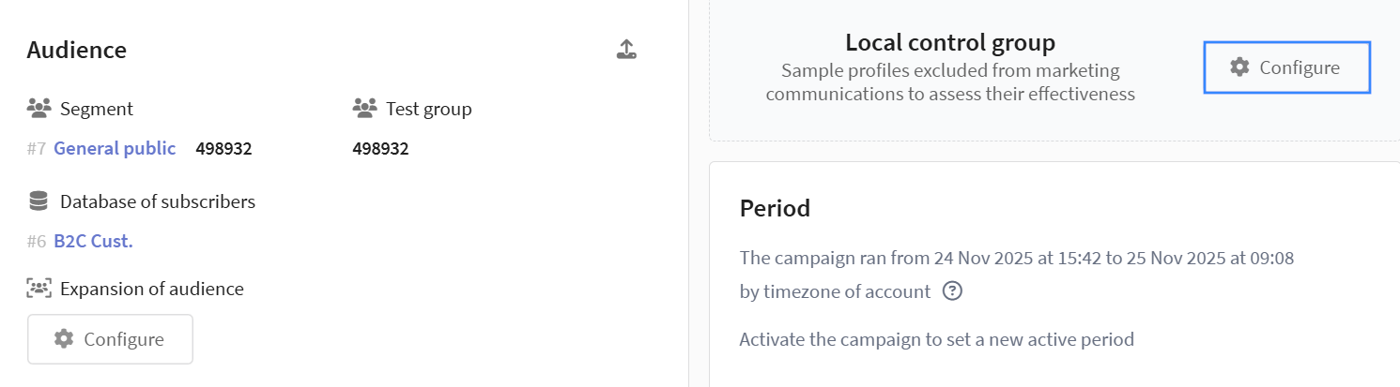The height and width of the screenshot is (387, 1400).
Task: Click the Database of subscribers label
Action: point(158,201)
